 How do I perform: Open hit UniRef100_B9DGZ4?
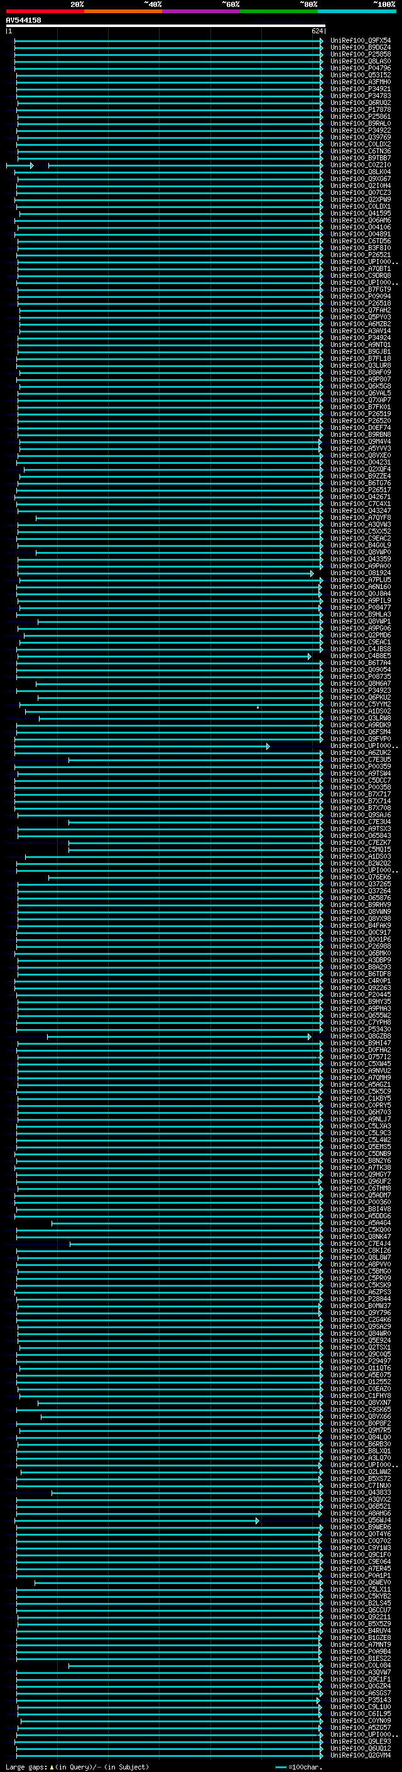click(360, 48)
